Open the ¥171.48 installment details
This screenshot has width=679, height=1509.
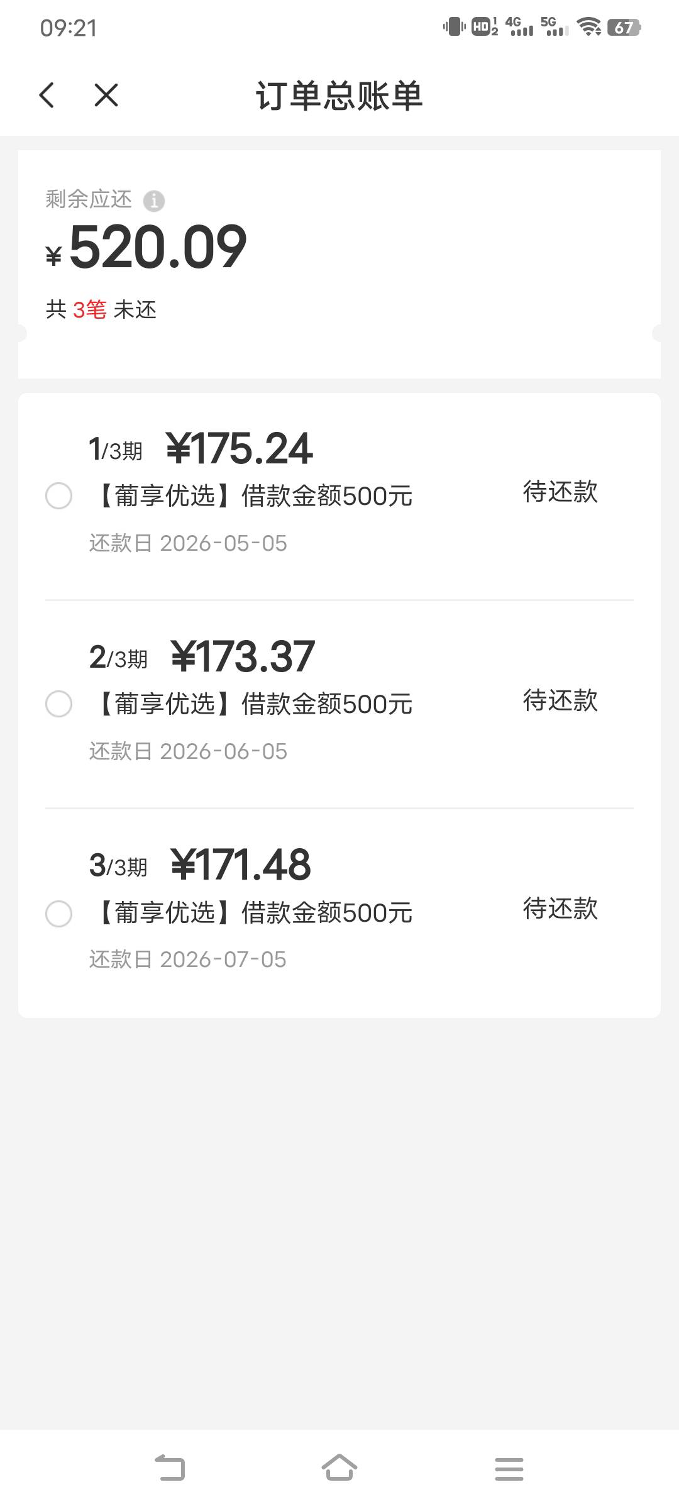coord(240,865)
